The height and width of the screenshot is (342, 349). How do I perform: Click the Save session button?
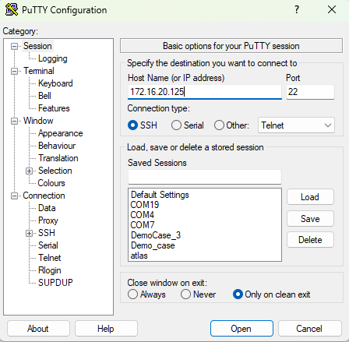pyautogui.click(x=310, y=219)
